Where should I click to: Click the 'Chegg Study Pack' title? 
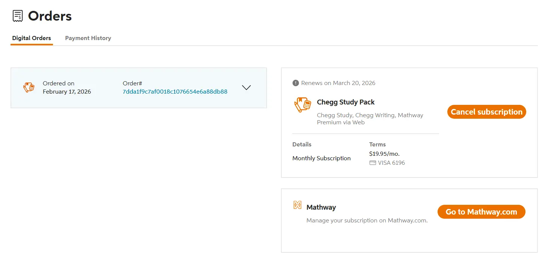tap(346, 102)
